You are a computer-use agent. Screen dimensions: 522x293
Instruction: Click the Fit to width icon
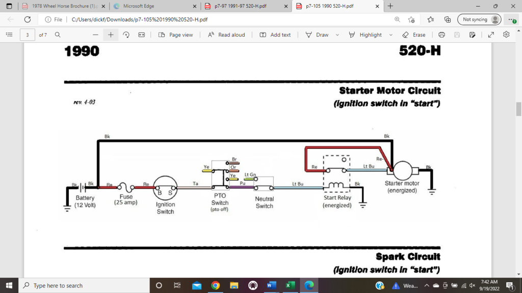click(x=141, y=35)
